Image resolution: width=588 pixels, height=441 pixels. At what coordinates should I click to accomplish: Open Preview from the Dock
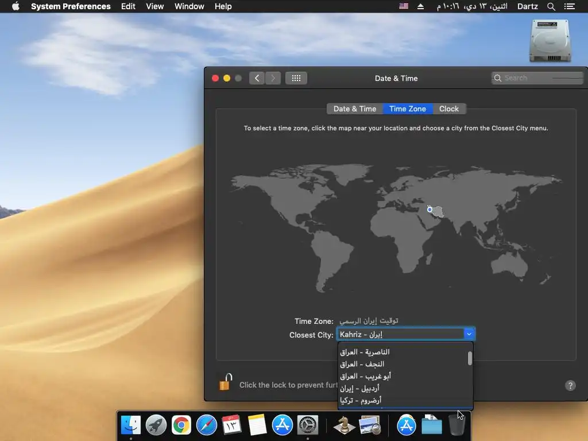pyautogui.click(x=369, y=425)
